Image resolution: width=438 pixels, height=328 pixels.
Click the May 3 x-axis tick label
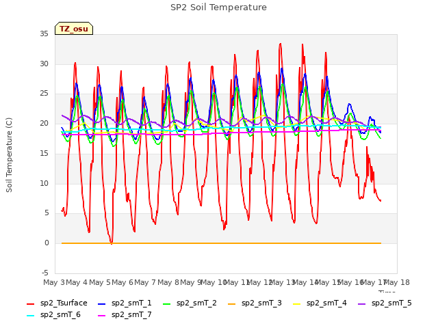[x=53, y=282]
